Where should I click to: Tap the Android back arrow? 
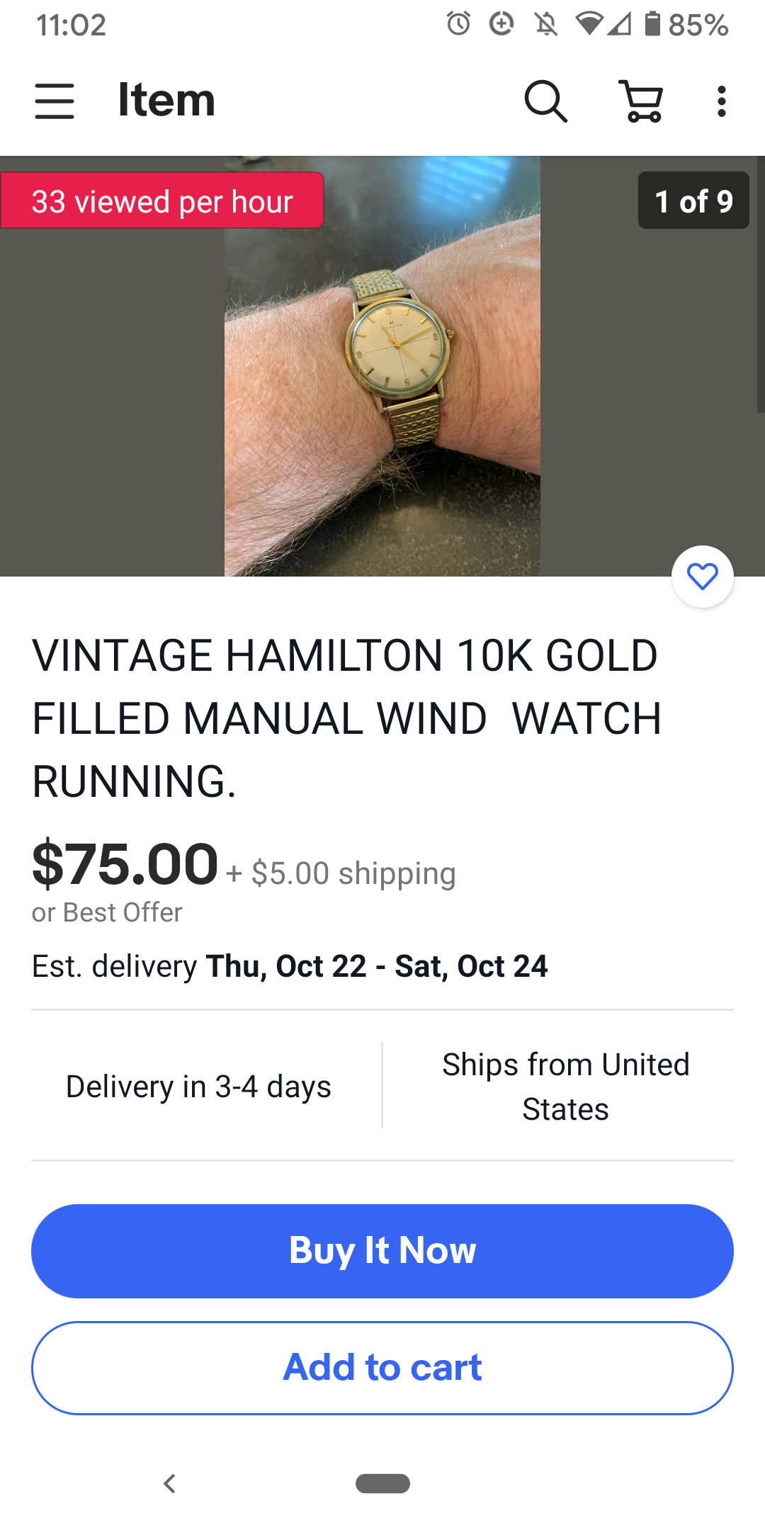click(169, 1483)
